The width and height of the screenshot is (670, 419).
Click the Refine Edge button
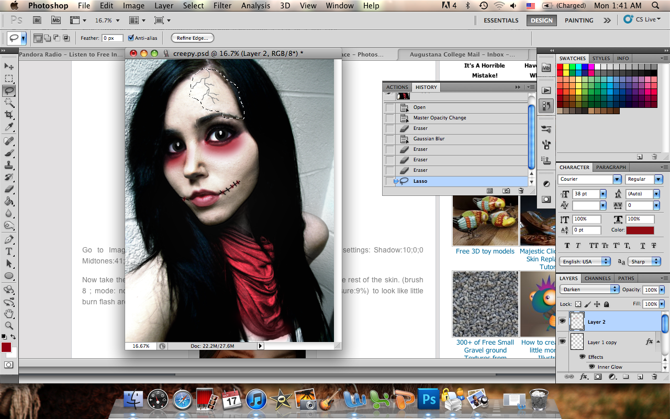(x=192, y=38)
